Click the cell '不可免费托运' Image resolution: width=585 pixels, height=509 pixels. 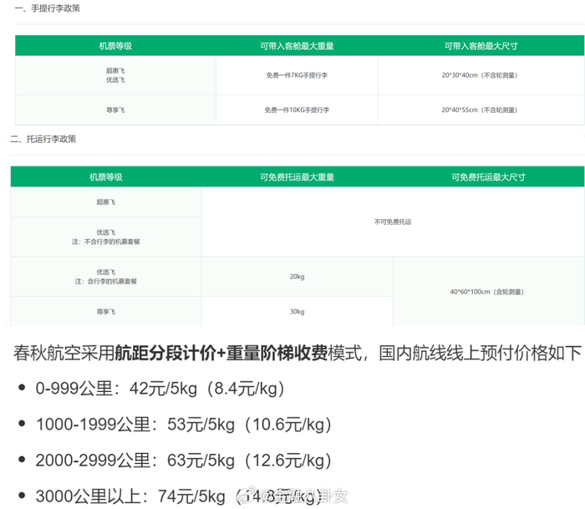point(393,221)
